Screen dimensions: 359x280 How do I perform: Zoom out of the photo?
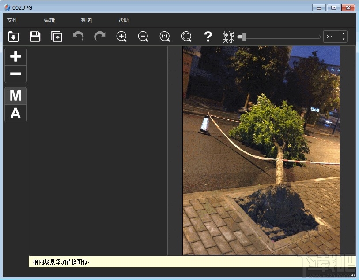143,37
